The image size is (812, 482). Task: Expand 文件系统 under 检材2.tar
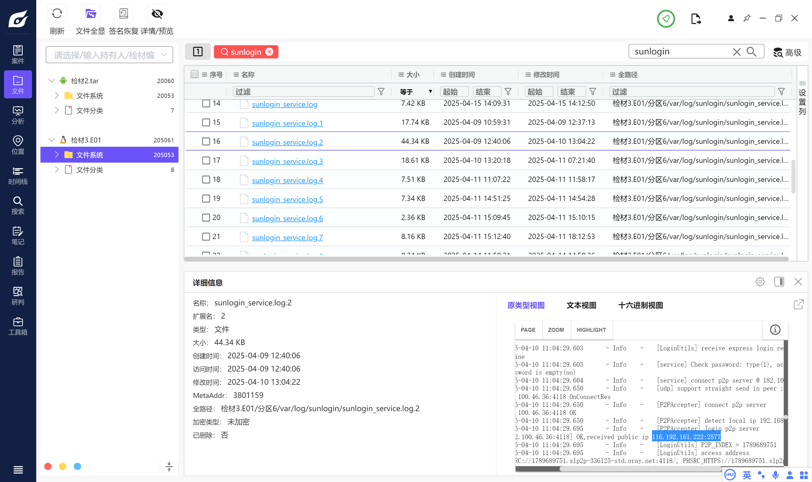pos(57,95)
